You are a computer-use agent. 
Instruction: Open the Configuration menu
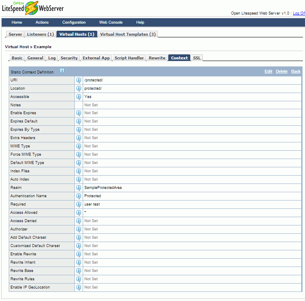tap(74, 22)
